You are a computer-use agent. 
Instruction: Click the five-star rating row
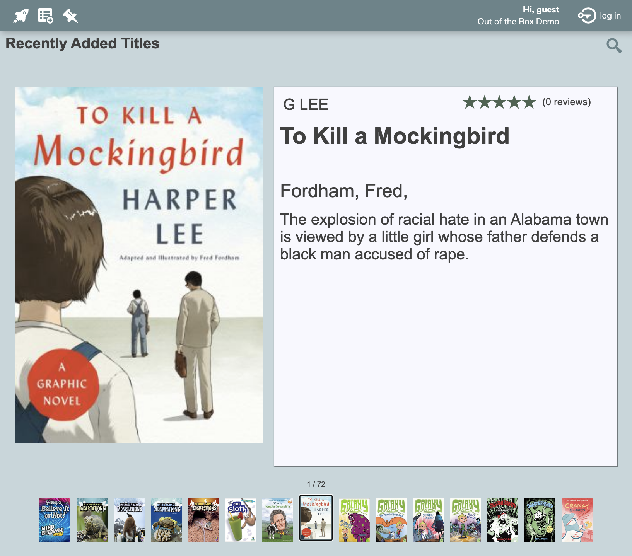tap(499, 102)
